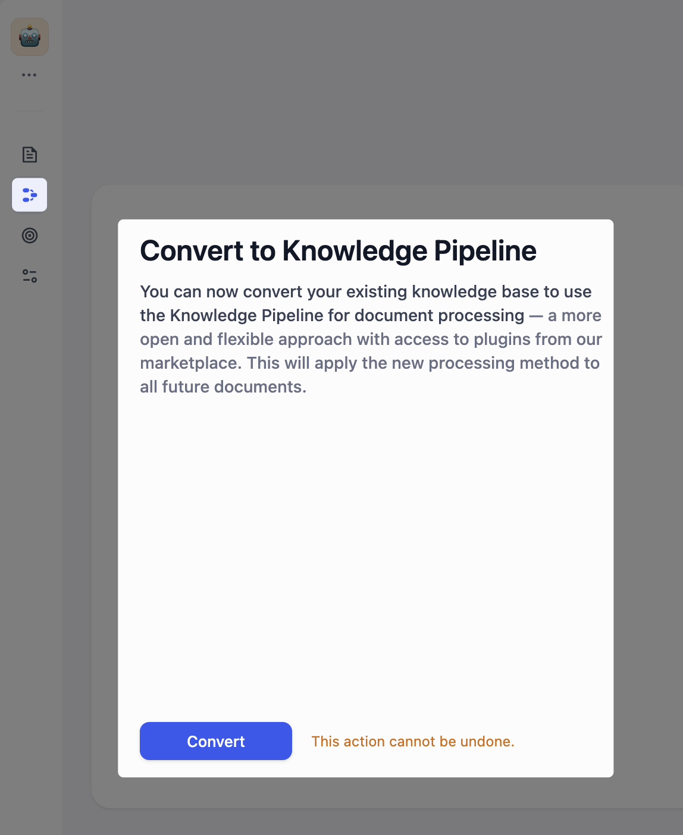Viewport: 683px width, 835px height.
Task: Click the word 'marketplace' in the description
Action: (189, 363)
